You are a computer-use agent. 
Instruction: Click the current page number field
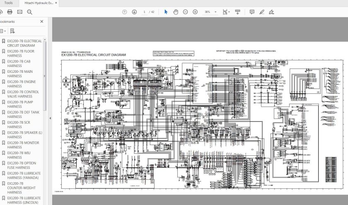(x=145, y=12)
